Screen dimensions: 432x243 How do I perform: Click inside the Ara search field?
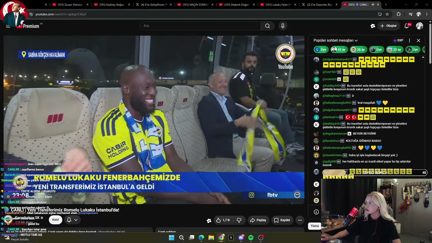200,26
